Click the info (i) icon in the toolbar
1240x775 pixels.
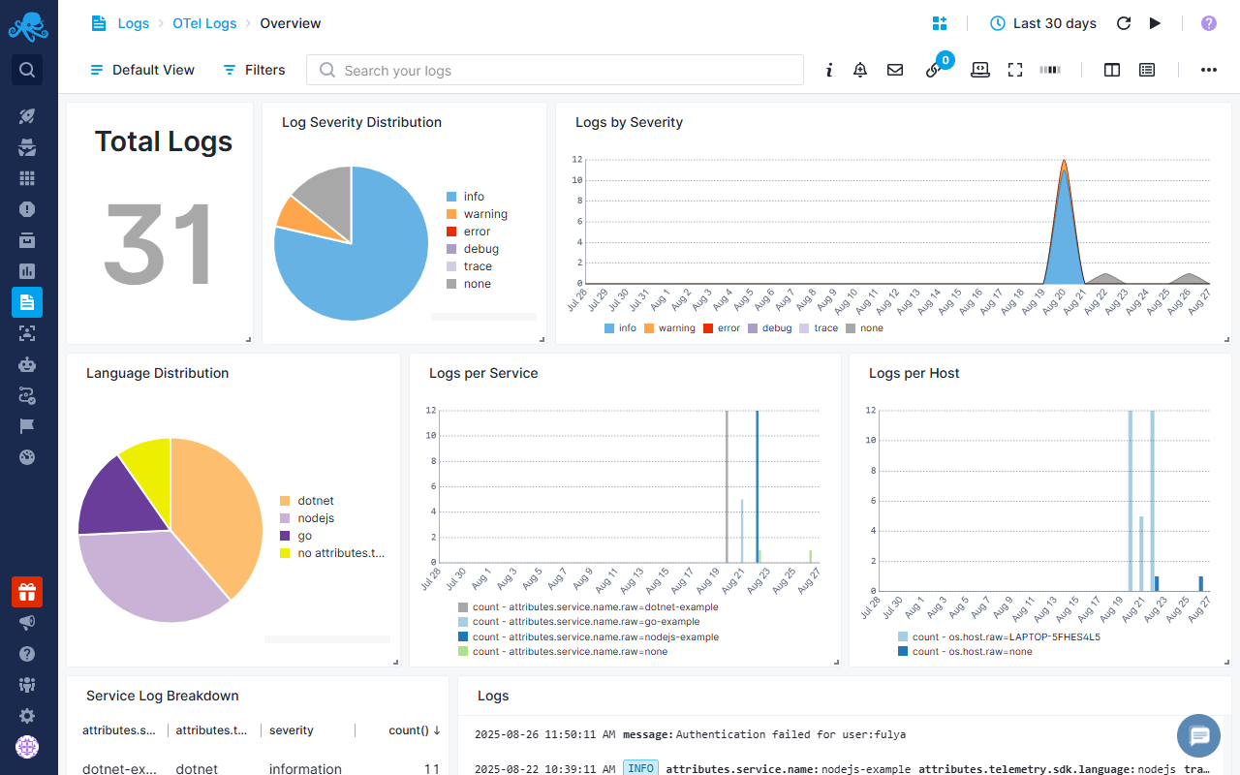click(x=828, y=70)
